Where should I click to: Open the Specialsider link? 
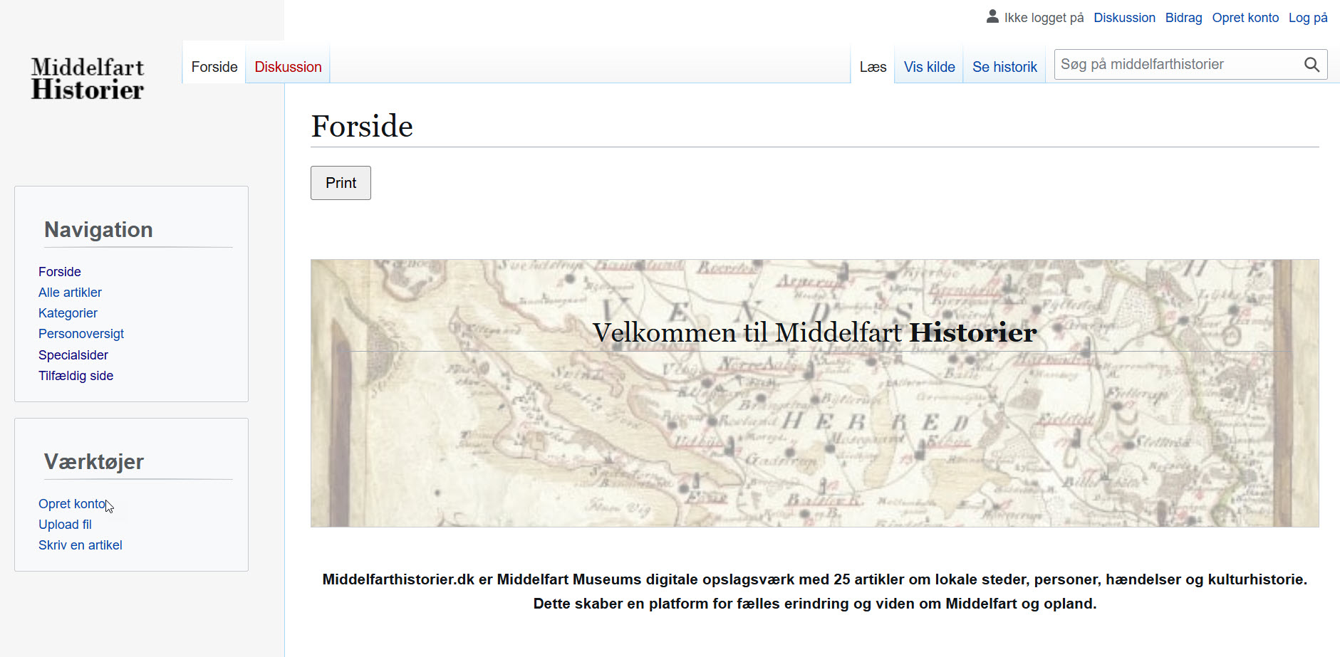coord(73,355)
